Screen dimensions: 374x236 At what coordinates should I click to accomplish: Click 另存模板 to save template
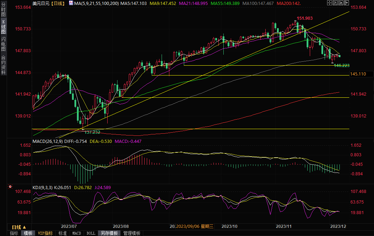coord(109,233)
